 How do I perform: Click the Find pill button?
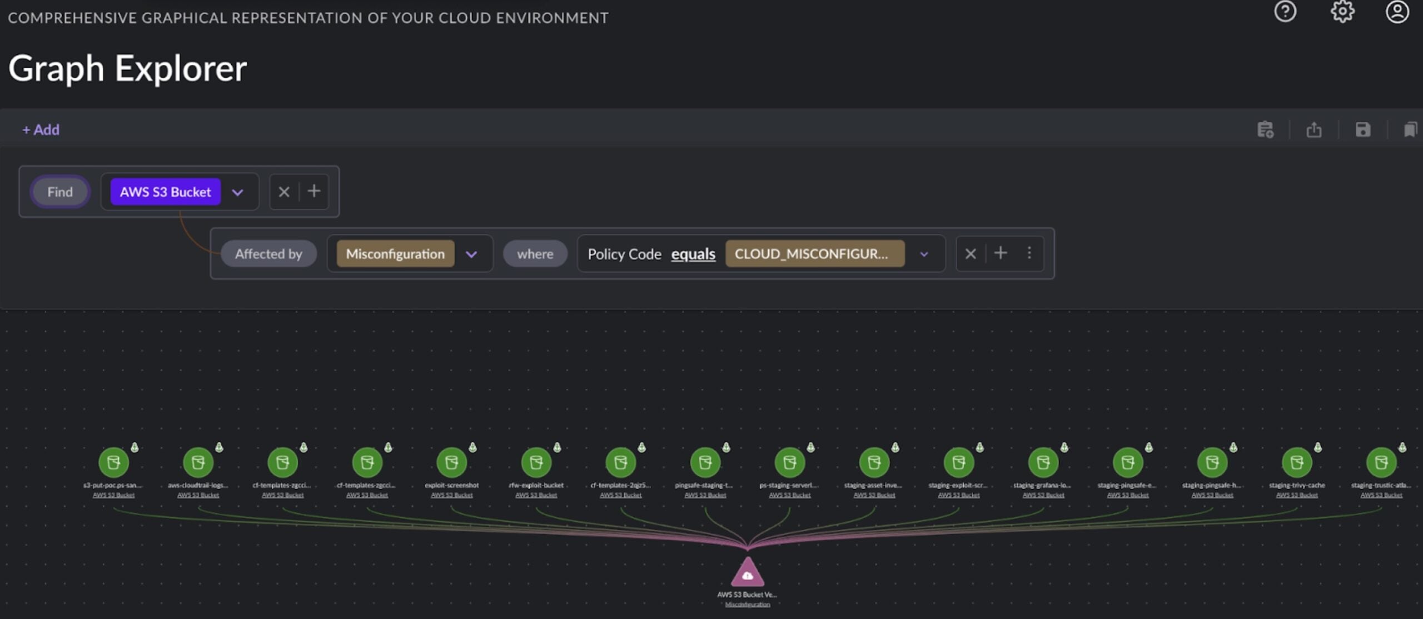tap(60, 192)
